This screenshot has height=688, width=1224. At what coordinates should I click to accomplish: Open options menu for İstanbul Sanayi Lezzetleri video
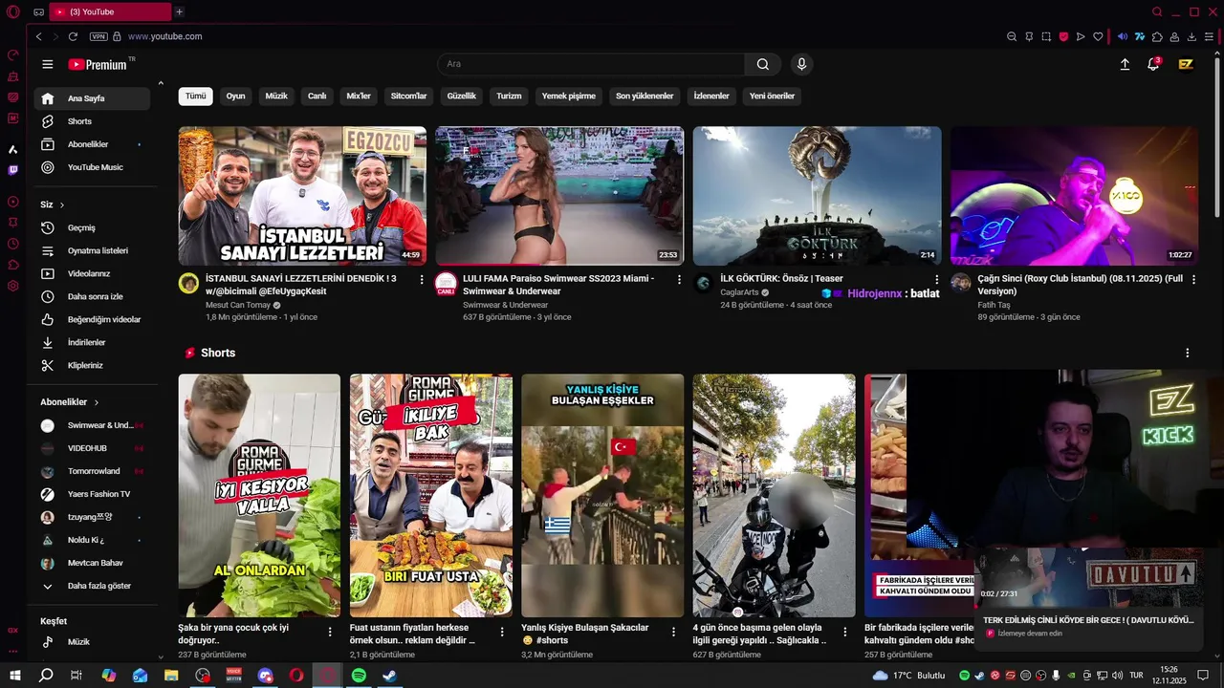pyautogui.click(x=422, y=279)
